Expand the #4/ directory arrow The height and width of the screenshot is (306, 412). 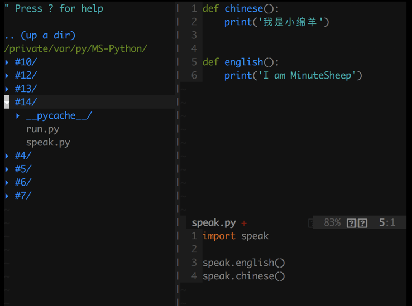click(x=7, y=156)
